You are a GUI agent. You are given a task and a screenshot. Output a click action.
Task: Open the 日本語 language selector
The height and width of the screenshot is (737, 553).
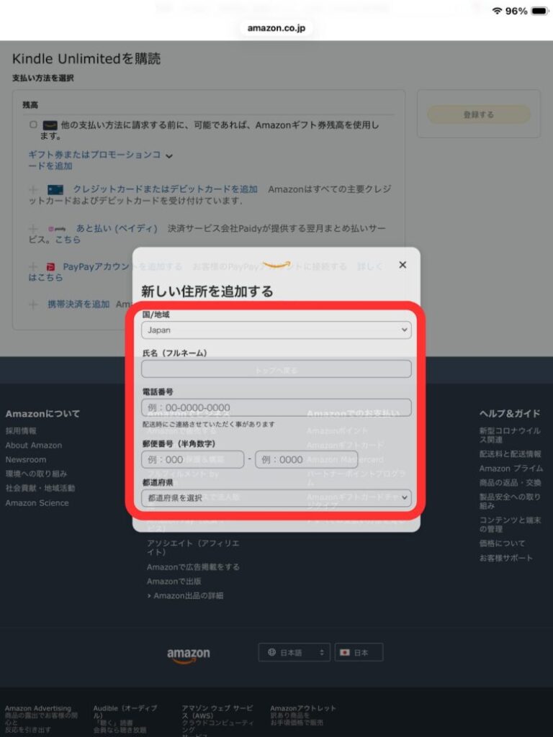tap(294, 652)
